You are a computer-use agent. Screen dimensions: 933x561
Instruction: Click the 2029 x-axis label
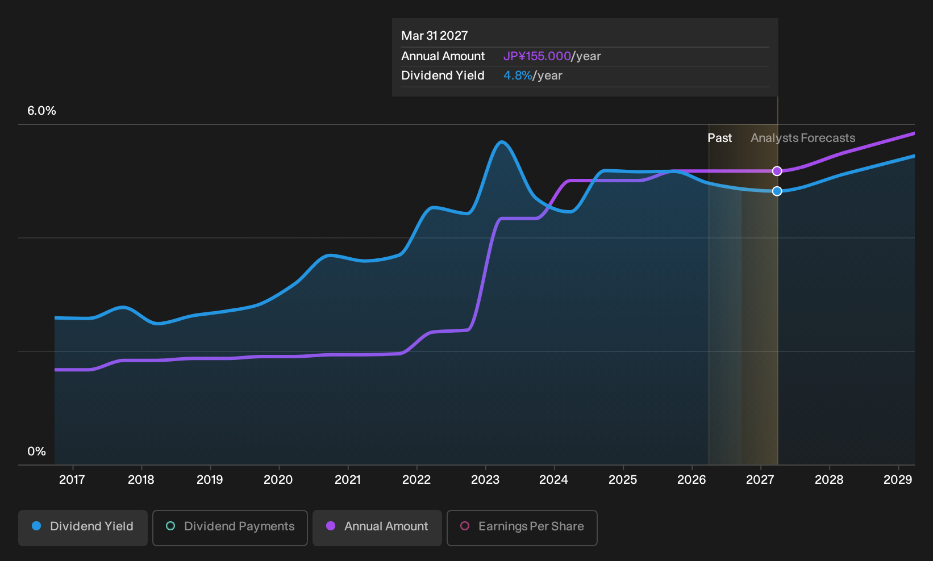898,480
